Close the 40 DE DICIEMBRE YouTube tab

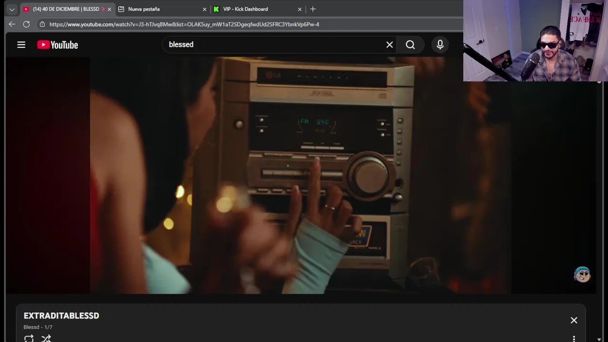[x=109, y=9]
